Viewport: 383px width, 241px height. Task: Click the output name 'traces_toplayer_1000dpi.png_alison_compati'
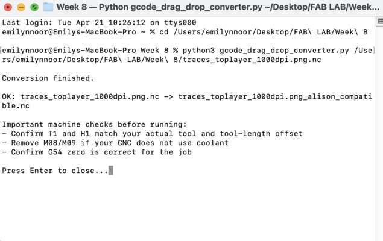279,96
